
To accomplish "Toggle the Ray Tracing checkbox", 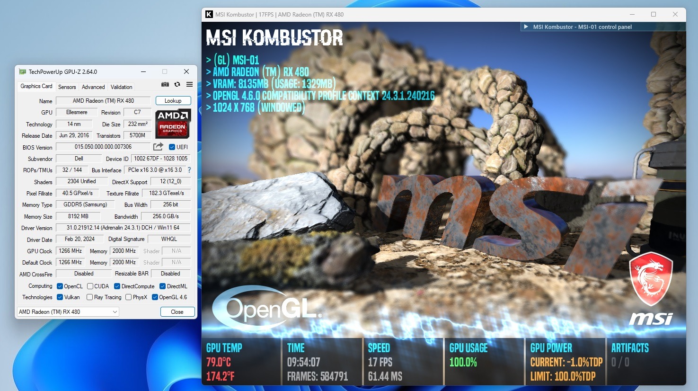I will click(x=89, y=297).
